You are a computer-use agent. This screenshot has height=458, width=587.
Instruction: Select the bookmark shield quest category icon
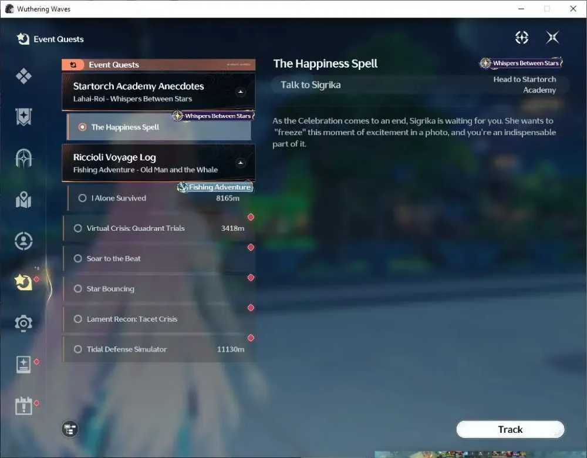coord(23,117)
